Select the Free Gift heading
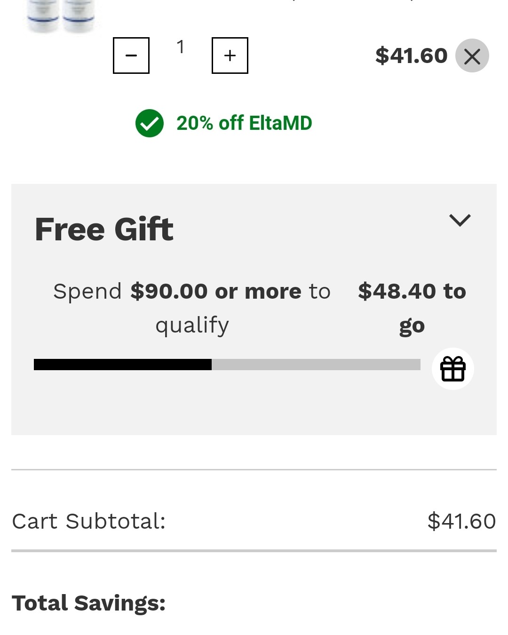508x635 pixels. pos(104,230)
